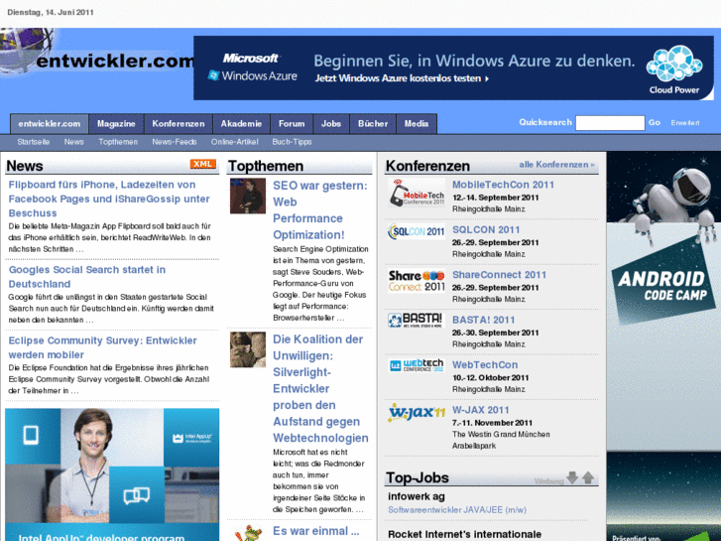Open Buch-Tipps in the submenu
This screenshot has width=721, height=541.
[292, 142]
